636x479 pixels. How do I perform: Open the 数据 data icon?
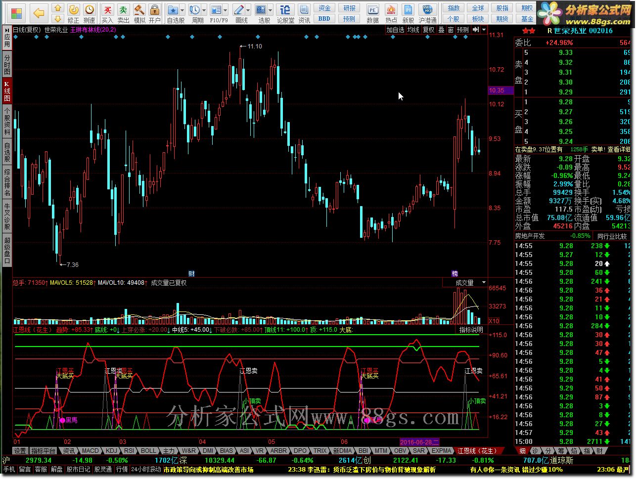coord(372,13)
